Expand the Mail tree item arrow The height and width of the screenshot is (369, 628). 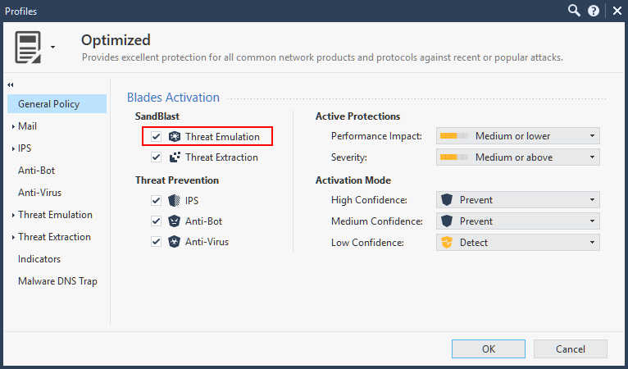13,126
